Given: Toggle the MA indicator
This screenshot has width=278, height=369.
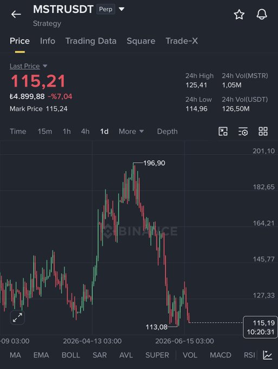Looking at the screenshot, I should 15,355.
